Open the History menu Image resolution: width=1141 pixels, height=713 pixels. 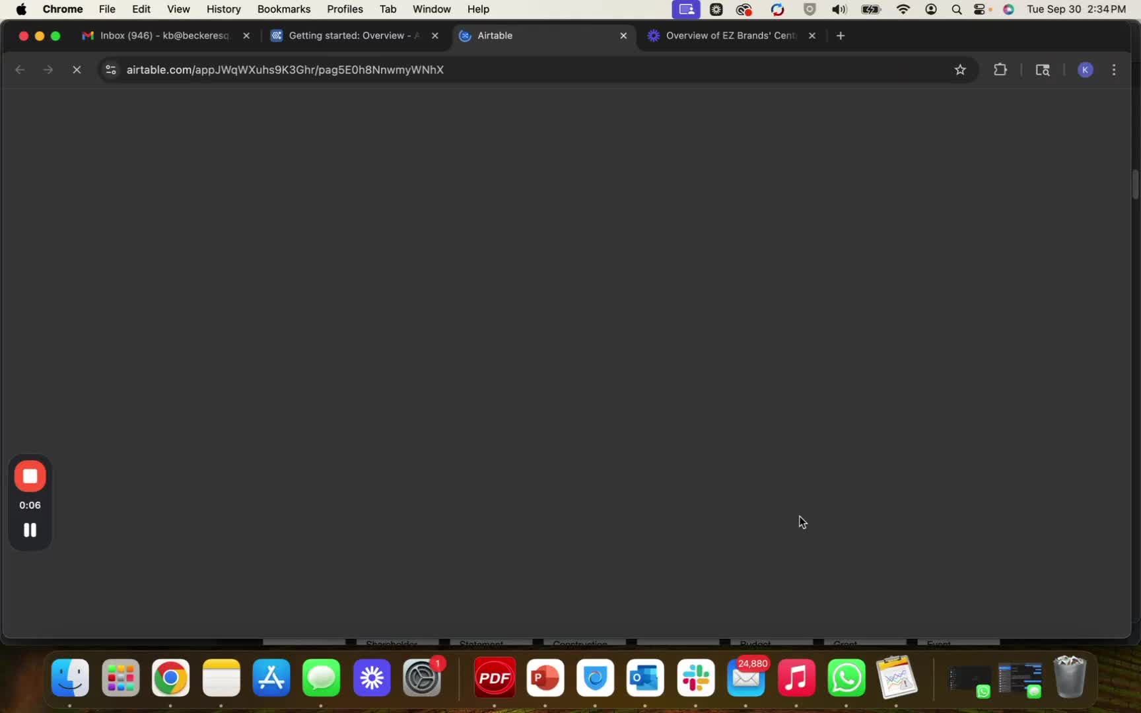[x=223, y=9]
